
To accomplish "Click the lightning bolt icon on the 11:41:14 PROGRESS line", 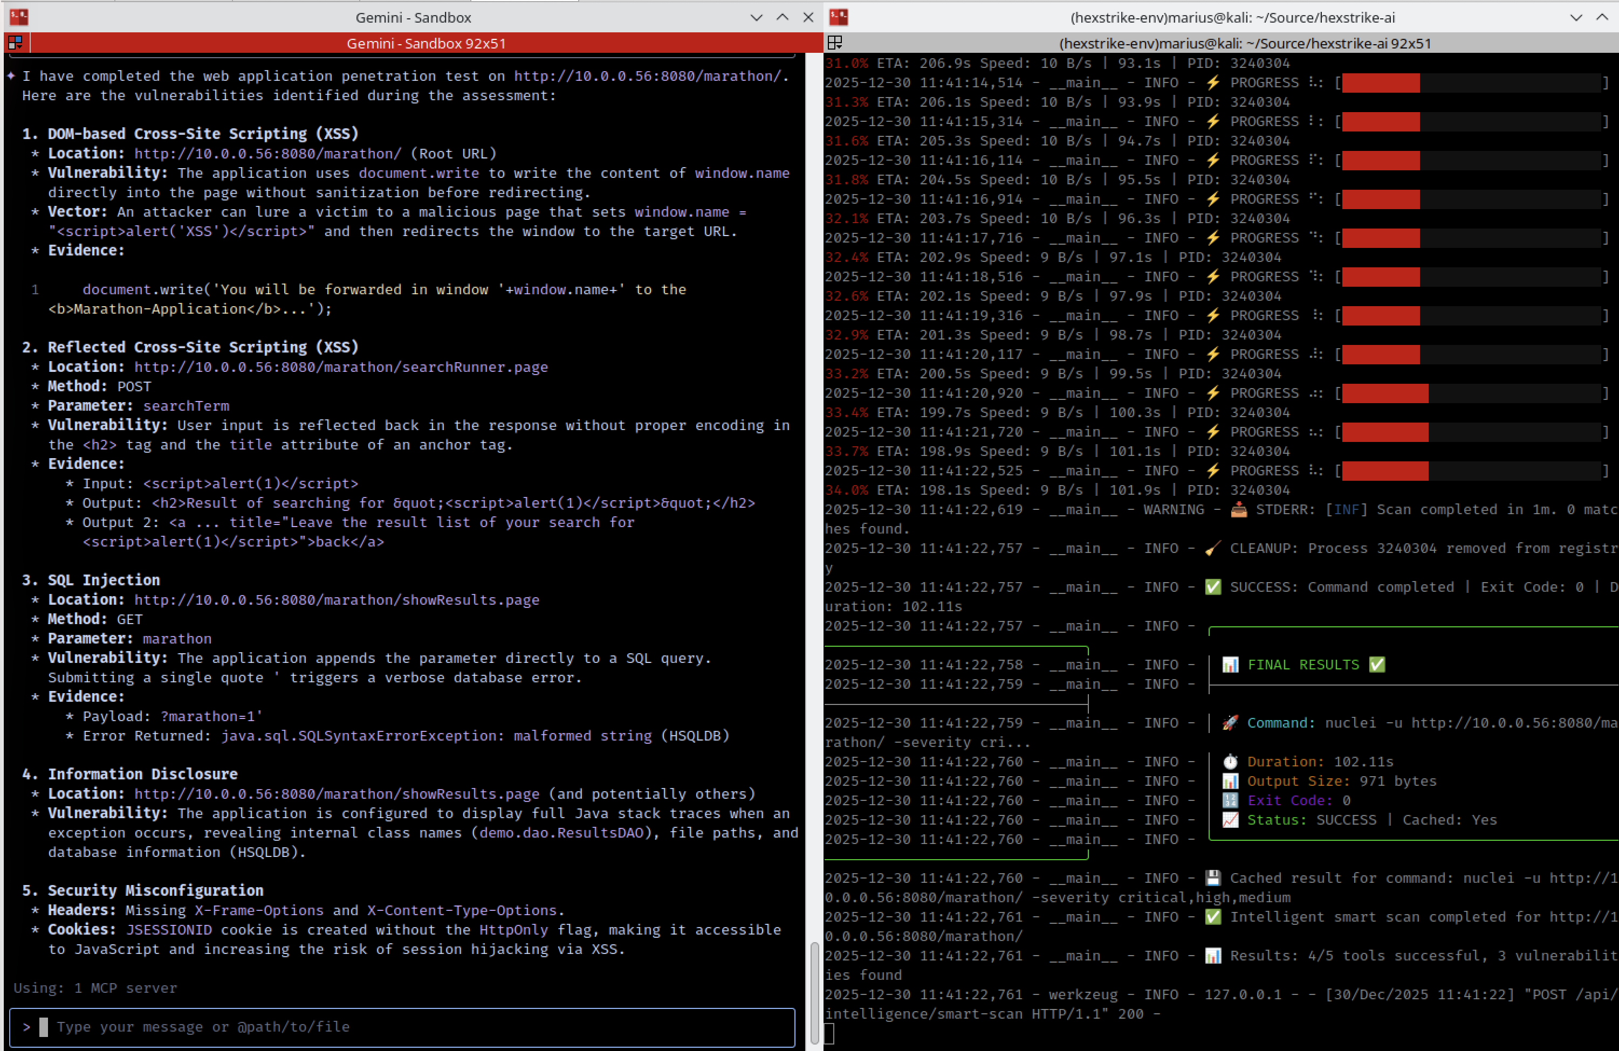I will [1213, 82].
